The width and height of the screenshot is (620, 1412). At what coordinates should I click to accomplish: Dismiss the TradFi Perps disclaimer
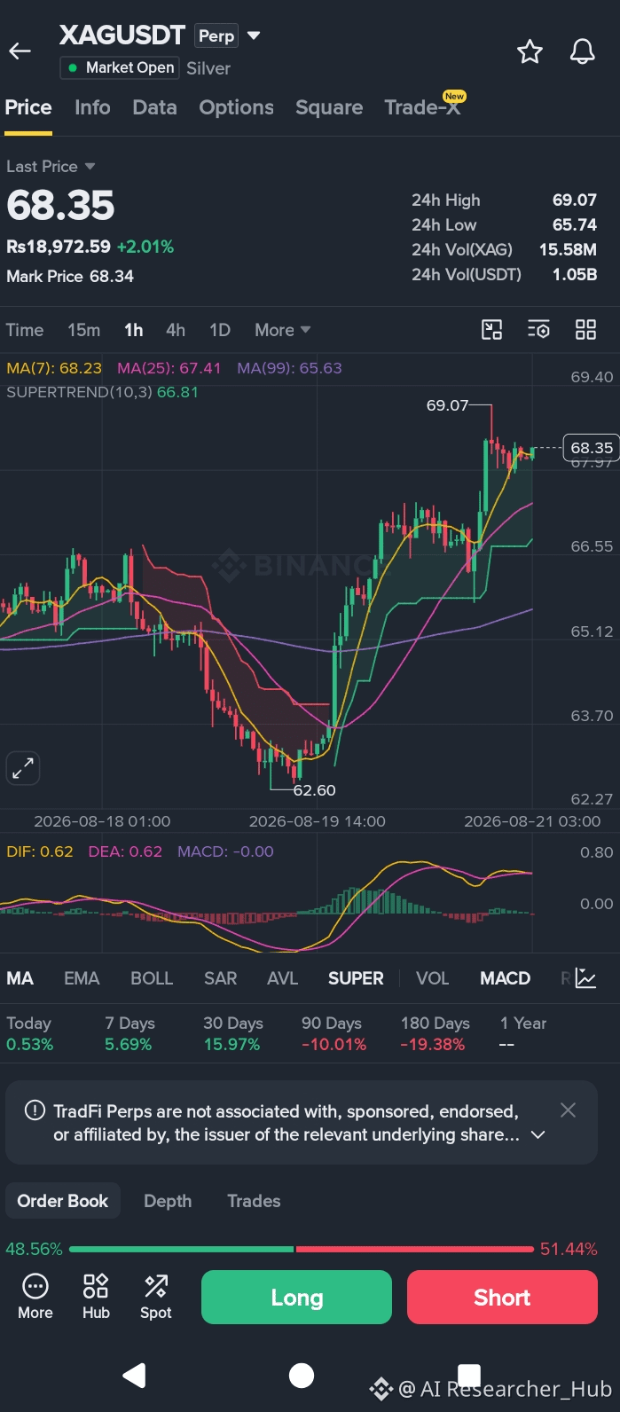[569, 1110]
